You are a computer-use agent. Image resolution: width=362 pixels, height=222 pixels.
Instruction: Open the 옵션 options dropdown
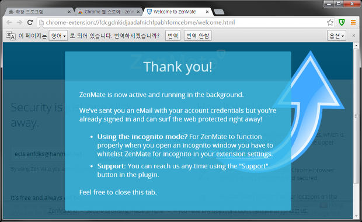point(336,36)
